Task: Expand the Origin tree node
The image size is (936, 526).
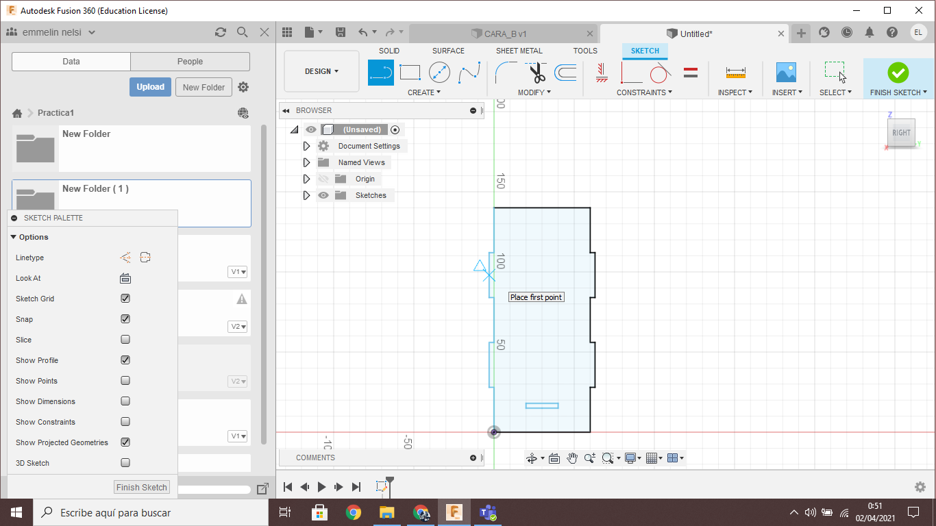Action: point(306,179)
